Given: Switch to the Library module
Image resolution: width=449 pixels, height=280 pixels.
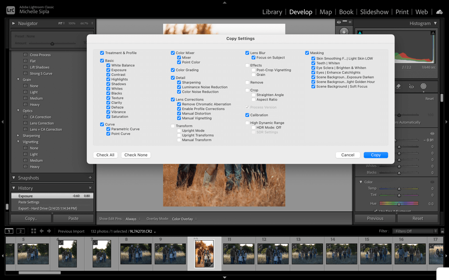Looking at the screenshot, I should (x=272, y=12).
